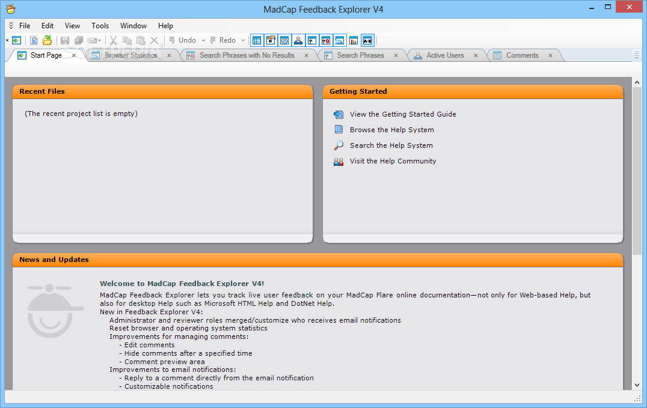Screen dimensions: 647x408
Task: Click the Start Page toolbar icon
Action: [16, 40]
